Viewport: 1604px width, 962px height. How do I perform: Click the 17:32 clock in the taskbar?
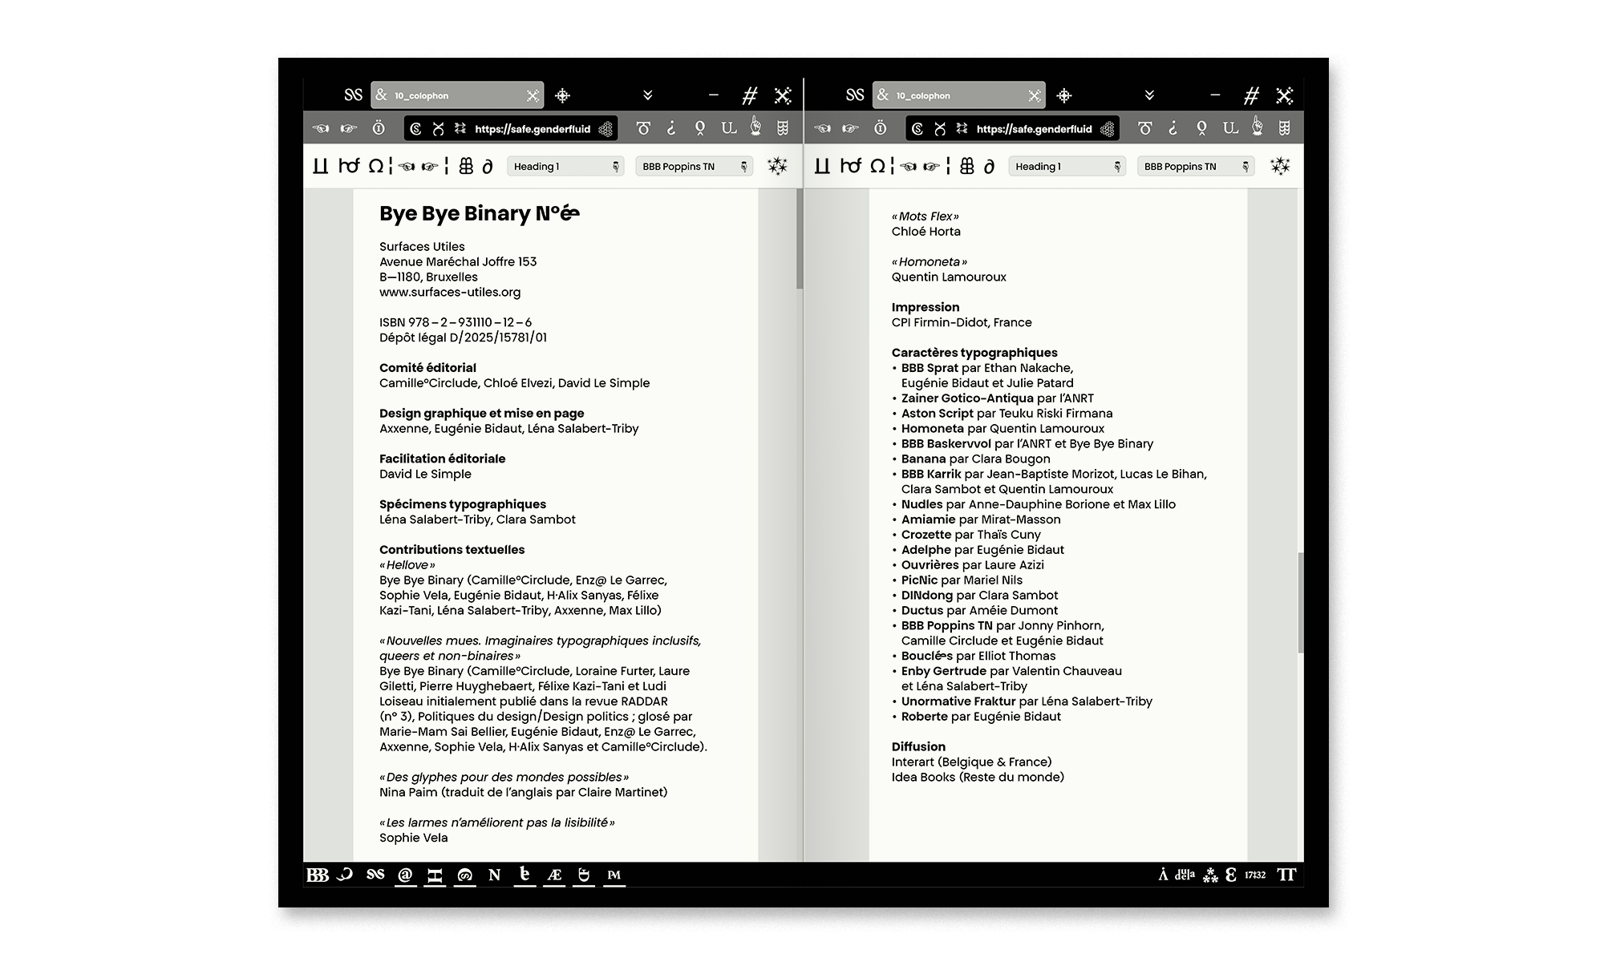(1255, 875)
